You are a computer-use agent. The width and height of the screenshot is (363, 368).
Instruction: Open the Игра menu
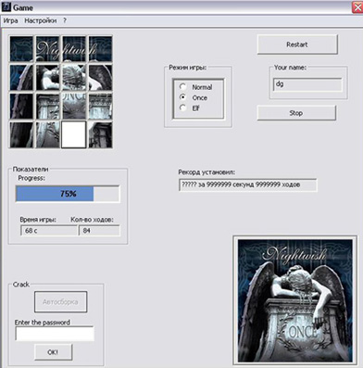coord(10,20)
